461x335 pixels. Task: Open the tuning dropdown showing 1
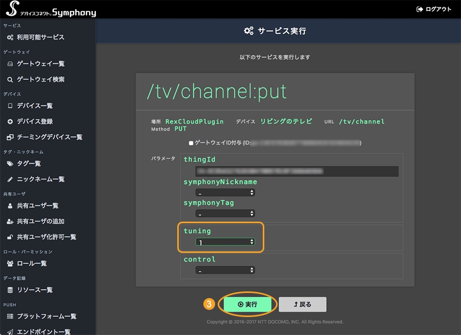[x=225, y=242]
